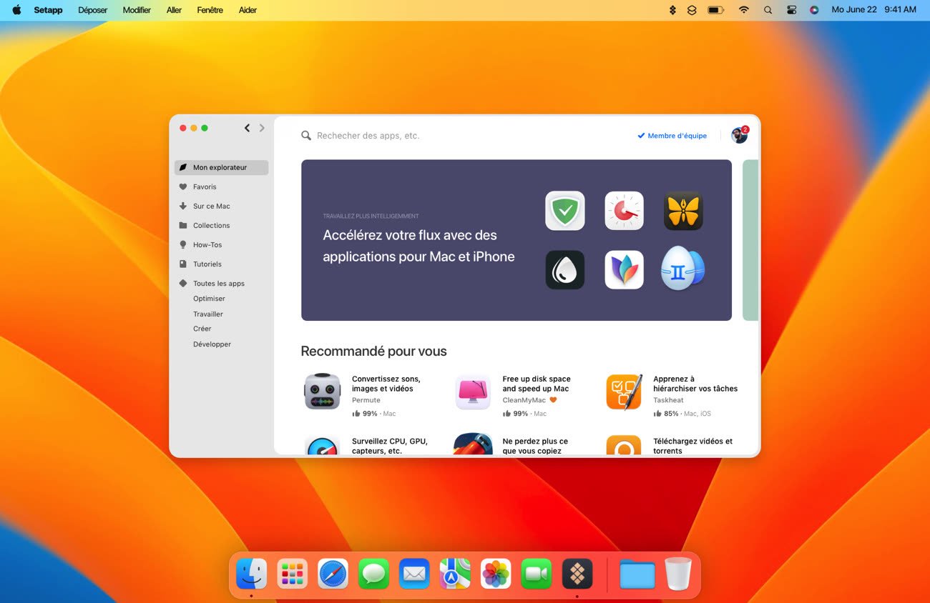This screenshot has width=930, height=603.
Task: Open the red timer app icon in banner
Action: (624, 211)
